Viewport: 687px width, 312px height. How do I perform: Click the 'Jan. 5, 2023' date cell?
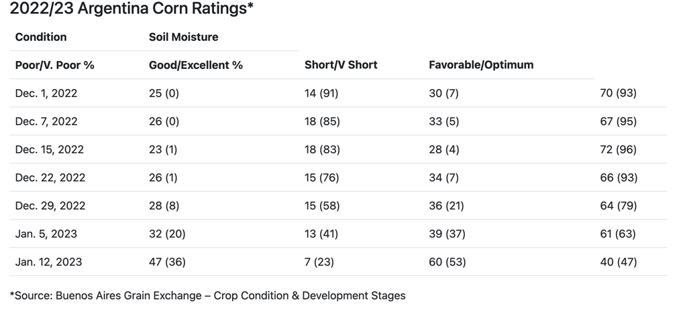pos(46,234)
